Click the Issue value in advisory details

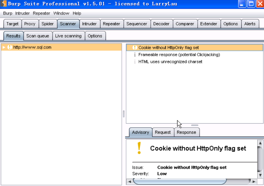[192, 167]
